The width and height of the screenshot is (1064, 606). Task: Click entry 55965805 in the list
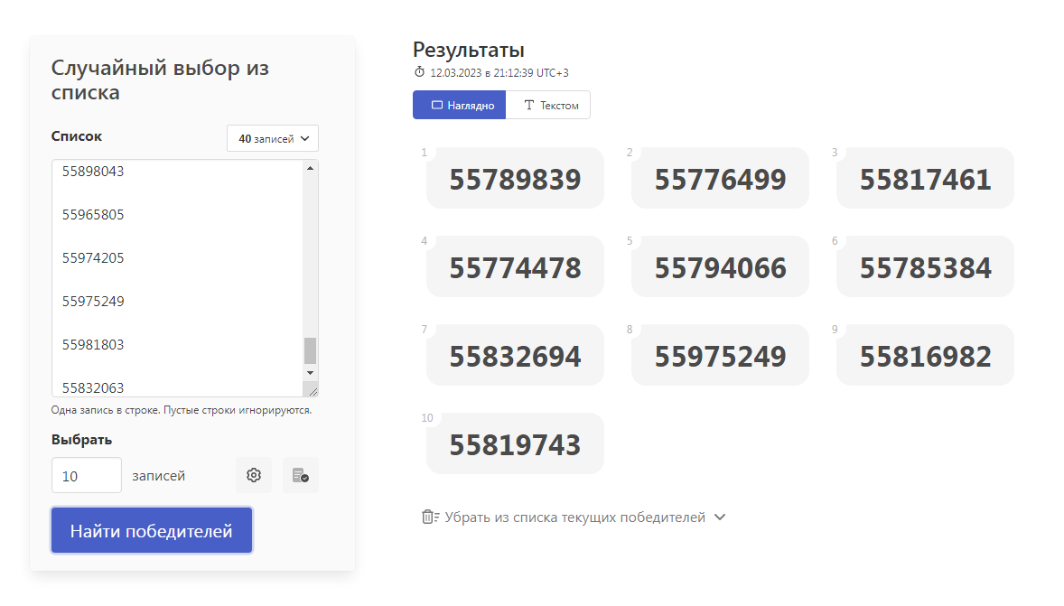coord(93,215)
